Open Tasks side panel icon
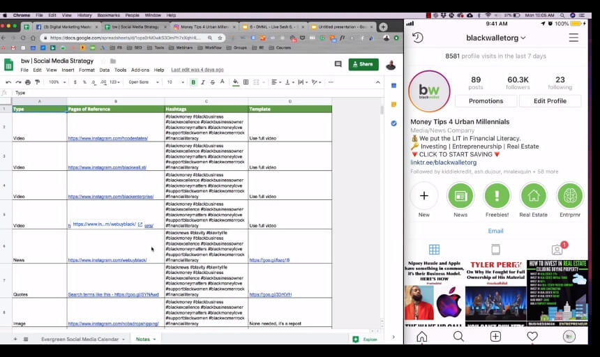 tap(393, 123)
